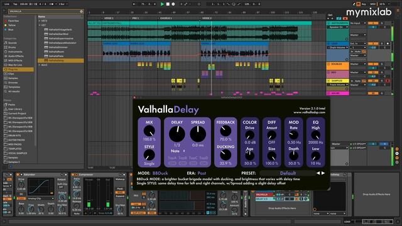
Task: Open Drums category in browser sidebar
Action: pyautogui.click(x=12, y=48)
